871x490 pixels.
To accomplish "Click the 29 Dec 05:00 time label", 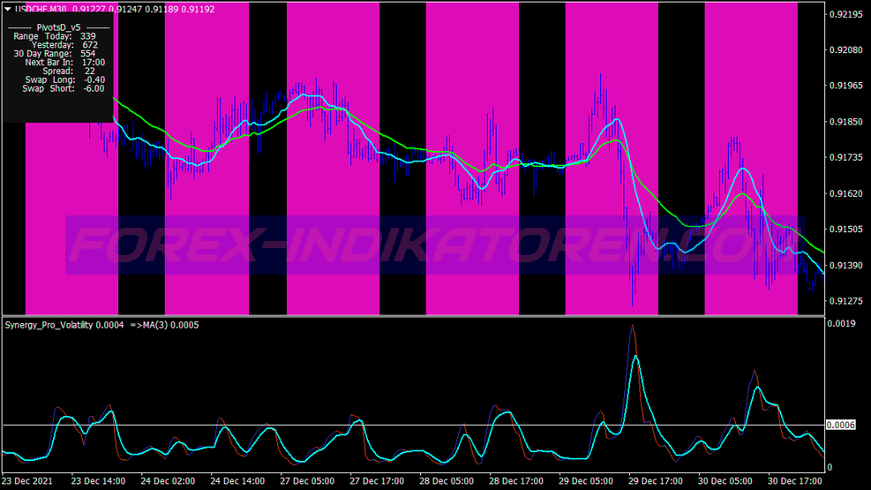I will tap(586, 481).
